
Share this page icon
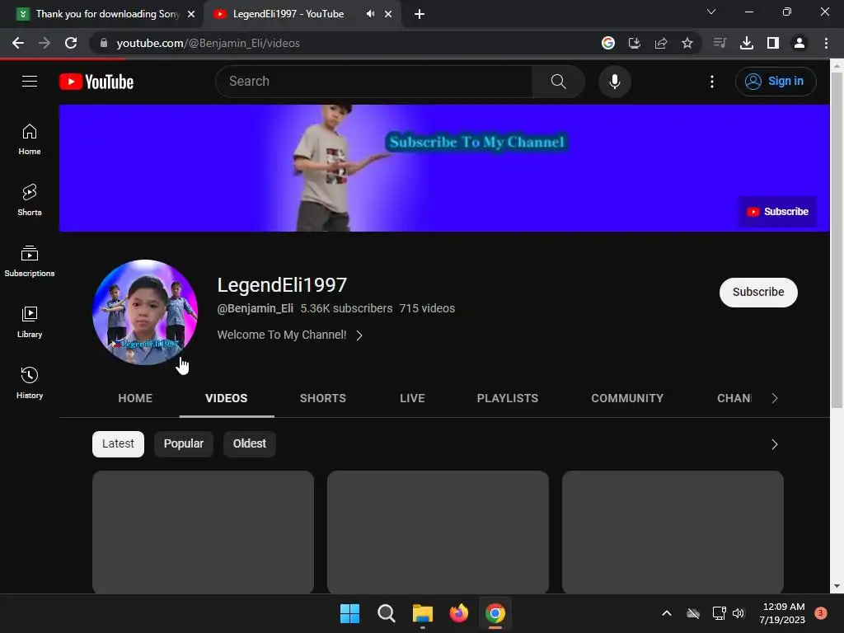(660, 43)
